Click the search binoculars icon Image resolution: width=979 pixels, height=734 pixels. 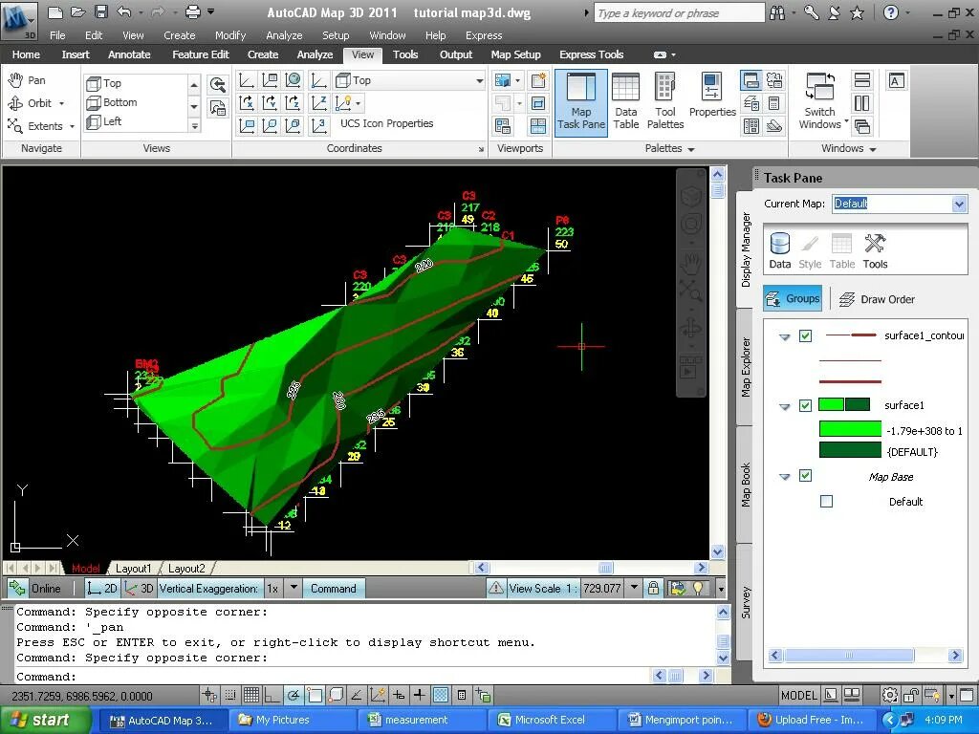777,12
